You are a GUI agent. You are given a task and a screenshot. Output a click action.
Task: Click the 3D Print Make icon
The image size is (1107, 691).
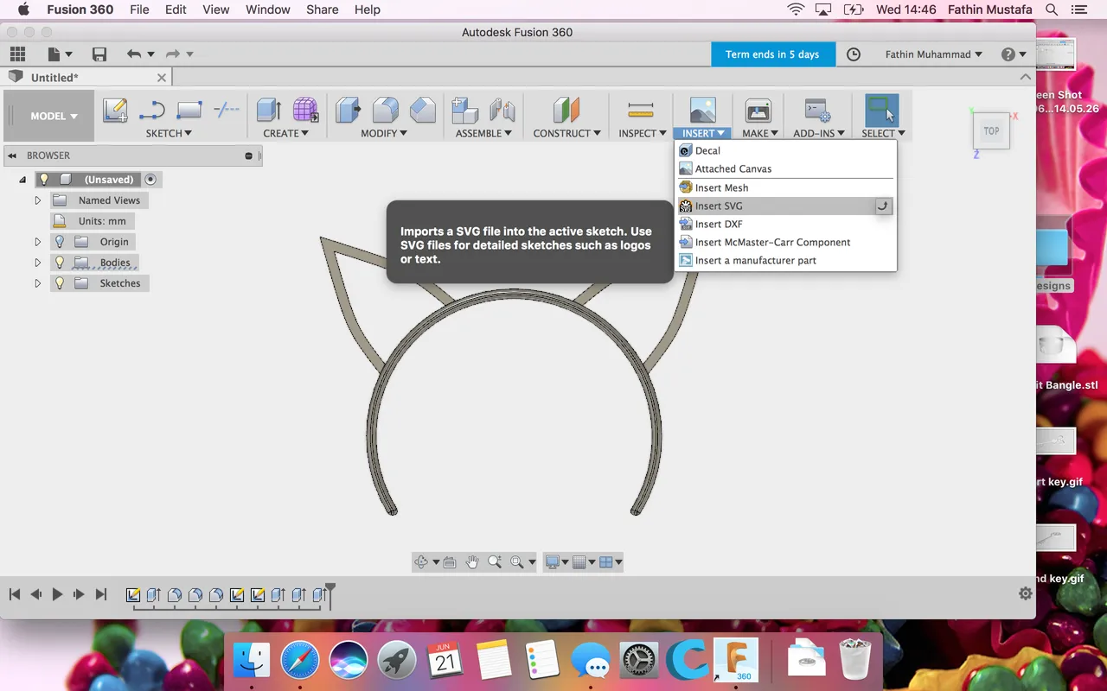coord(758,111)
